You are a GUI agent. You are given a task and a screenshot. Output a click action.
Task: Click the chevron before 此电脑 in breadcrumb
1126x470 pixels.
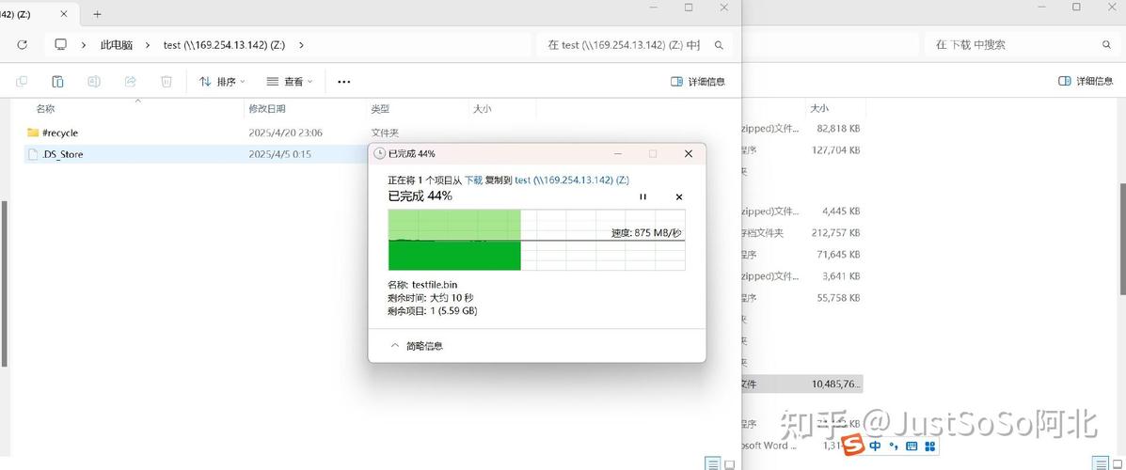tap(84, 44)
